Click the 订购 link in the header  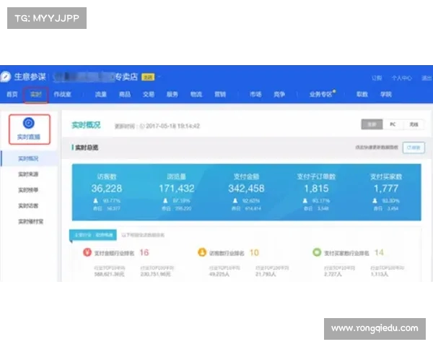pos(376,77)
